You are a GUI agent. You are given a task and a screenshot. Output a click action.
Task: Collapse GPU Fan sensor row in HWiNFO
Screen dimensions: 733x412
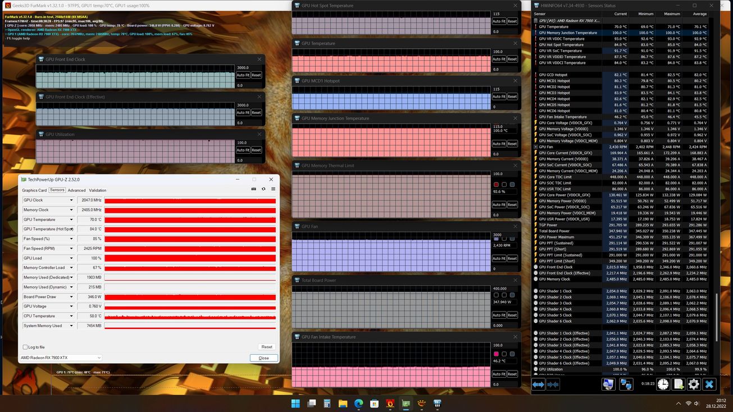point(535,147)
